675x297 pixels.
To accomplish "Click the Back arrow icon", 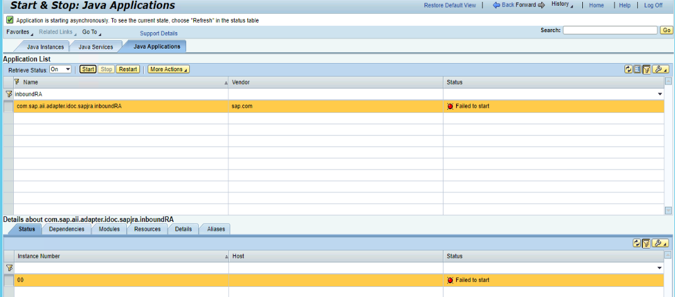I will click(496, 5).
